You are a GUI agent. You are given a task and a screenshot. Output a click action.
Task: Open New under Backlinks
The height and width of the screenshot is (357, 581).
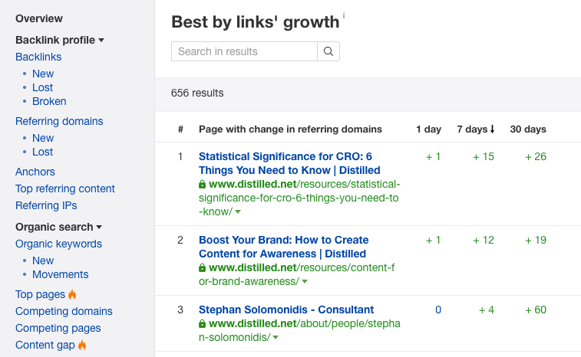click(43, 74)
